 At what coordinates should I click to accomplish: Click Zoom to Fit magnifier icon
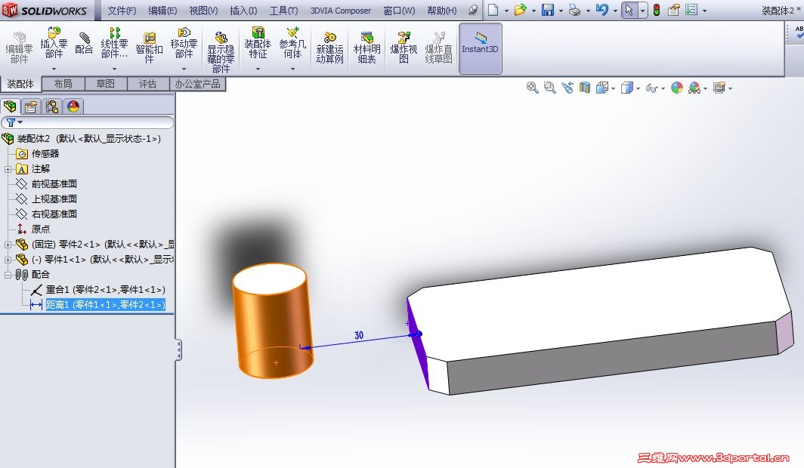[532, 88]
